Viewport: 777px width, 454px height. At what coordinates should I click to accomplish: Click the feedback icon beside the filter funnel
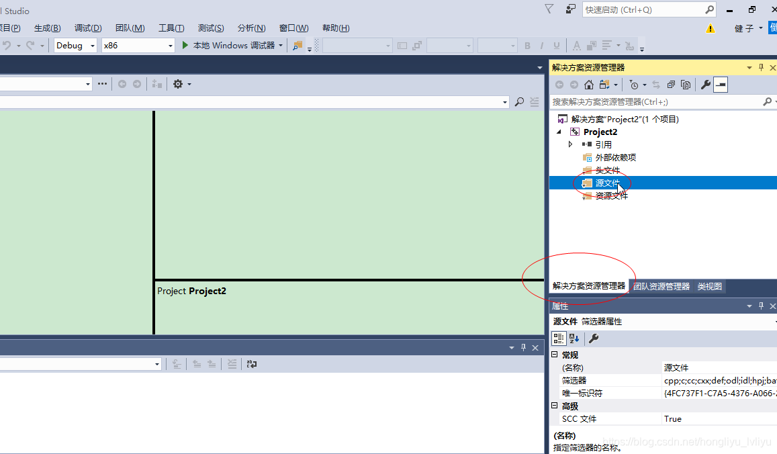pyautogui.click(x=571, y=9)
